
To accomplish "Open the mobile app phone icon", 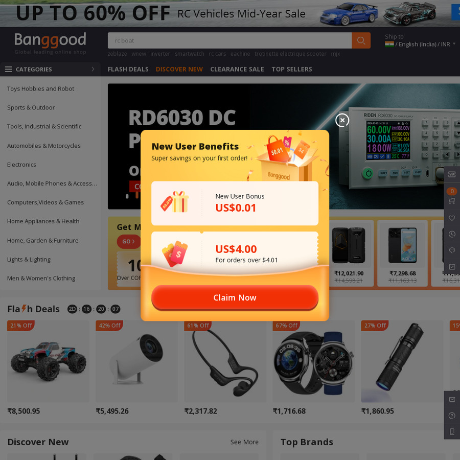I will tap(452, 431).
